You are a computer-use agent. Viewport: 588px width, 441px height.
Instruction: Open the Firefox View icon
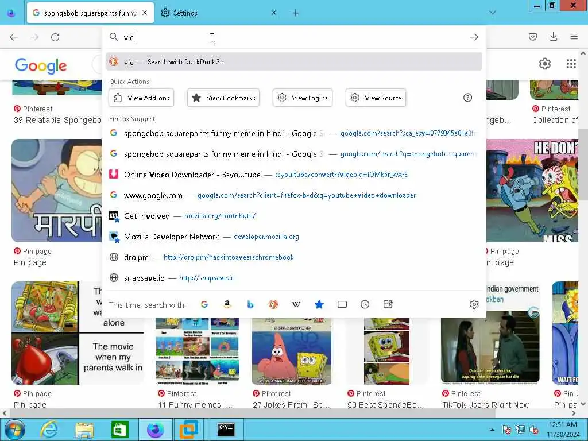[x=11, y=13]
